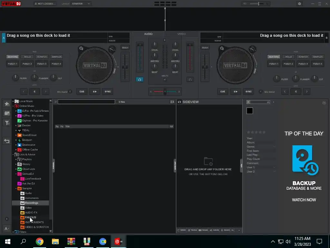This screenshot has height=248, width=330.
Task: Collapse the Online Music tree node
Action: [x=13, y=106]
